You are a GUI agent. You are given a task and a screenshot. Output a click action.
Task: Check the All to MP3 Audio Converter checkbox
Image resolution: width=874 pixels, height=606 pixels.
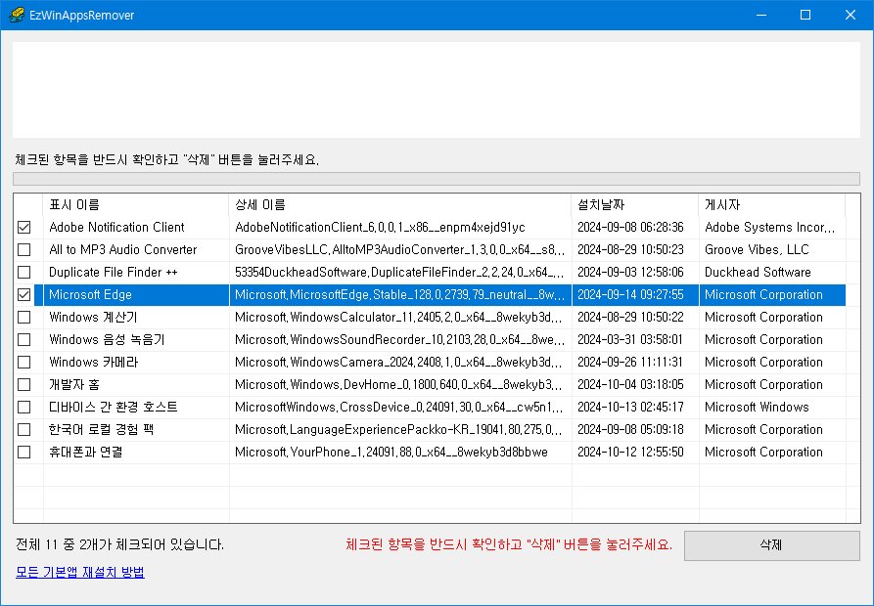pyautogui.click(x=23, y=250)
